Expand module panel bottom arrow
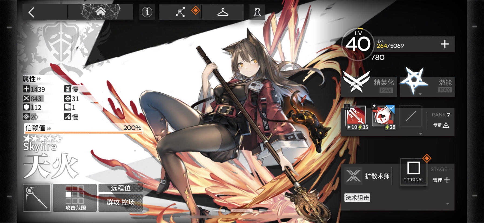The image size is (484, 223). coord(448,204)
